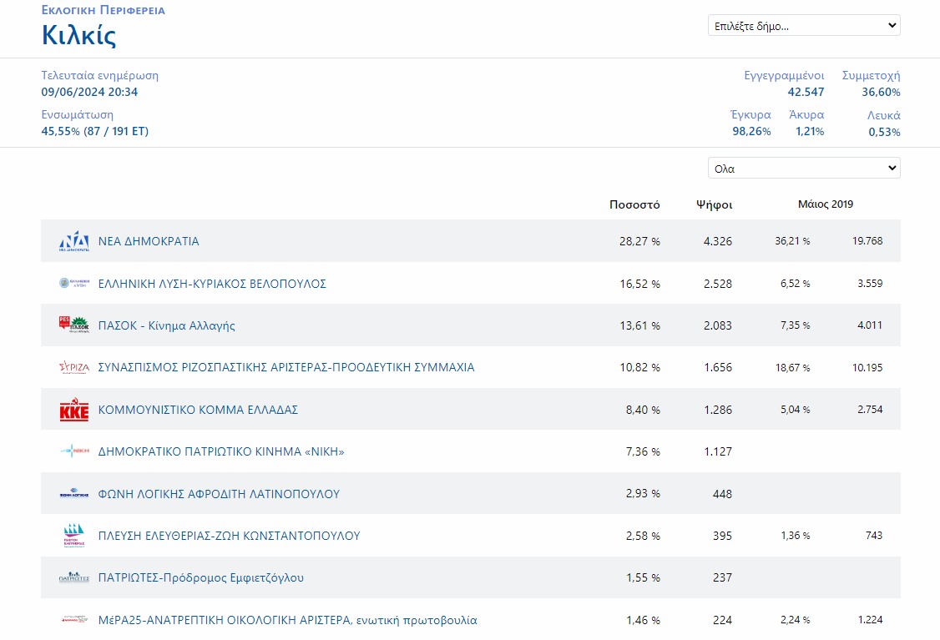Open ΠΛΕΥΣΗ ΕΛΕΥΘΕΡΙΑΣ-ΖΩΗ ΚΩΝΣΤΑΝΤΟΠΟΥΛΟΥ link
The height and width of the screenshot is (640, 940).
click(229, 536)
